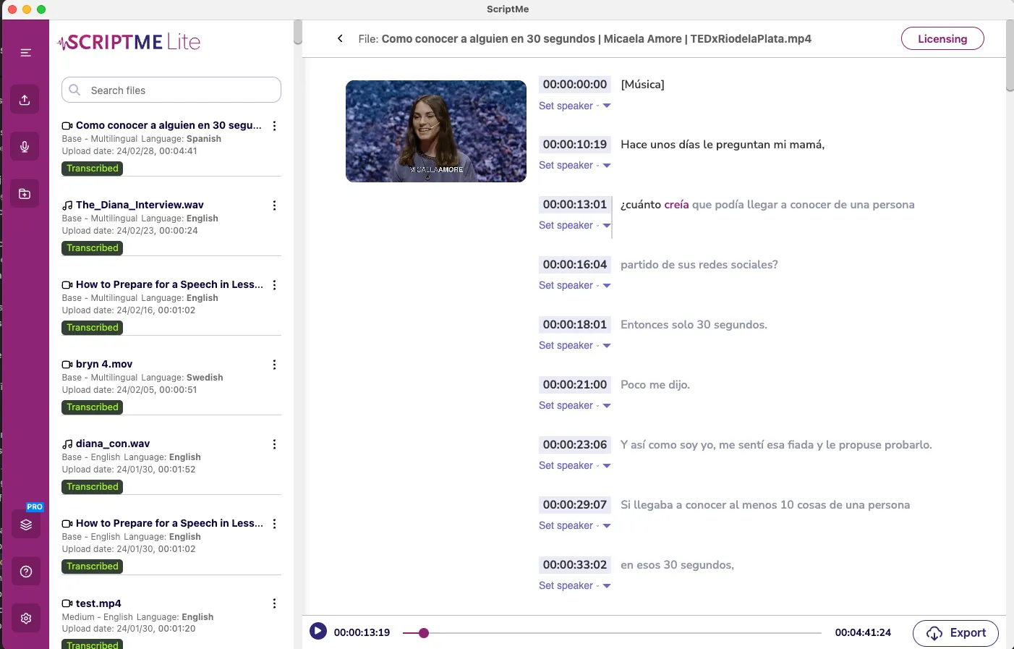The width and height of the screenshot is (1014, 649).
Task: Click the playback progress slider handle
Action: pyautogui.click(x=422, y=632)
